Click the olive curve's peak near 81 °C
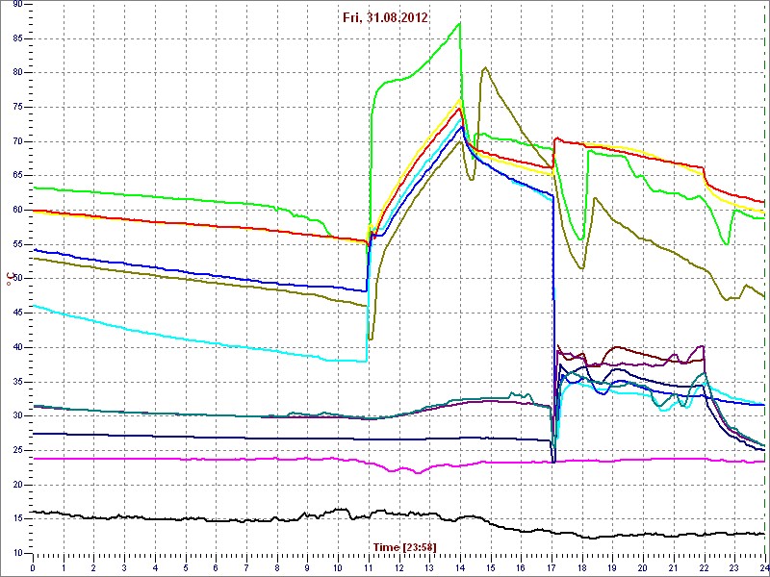Image resolution: width=770 pixels, height=577 pixels. [485, 67]
